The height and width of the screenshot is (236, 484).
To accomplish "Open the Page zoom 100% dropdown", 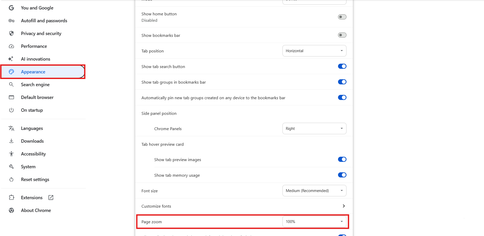I will (x=314, y=221).
